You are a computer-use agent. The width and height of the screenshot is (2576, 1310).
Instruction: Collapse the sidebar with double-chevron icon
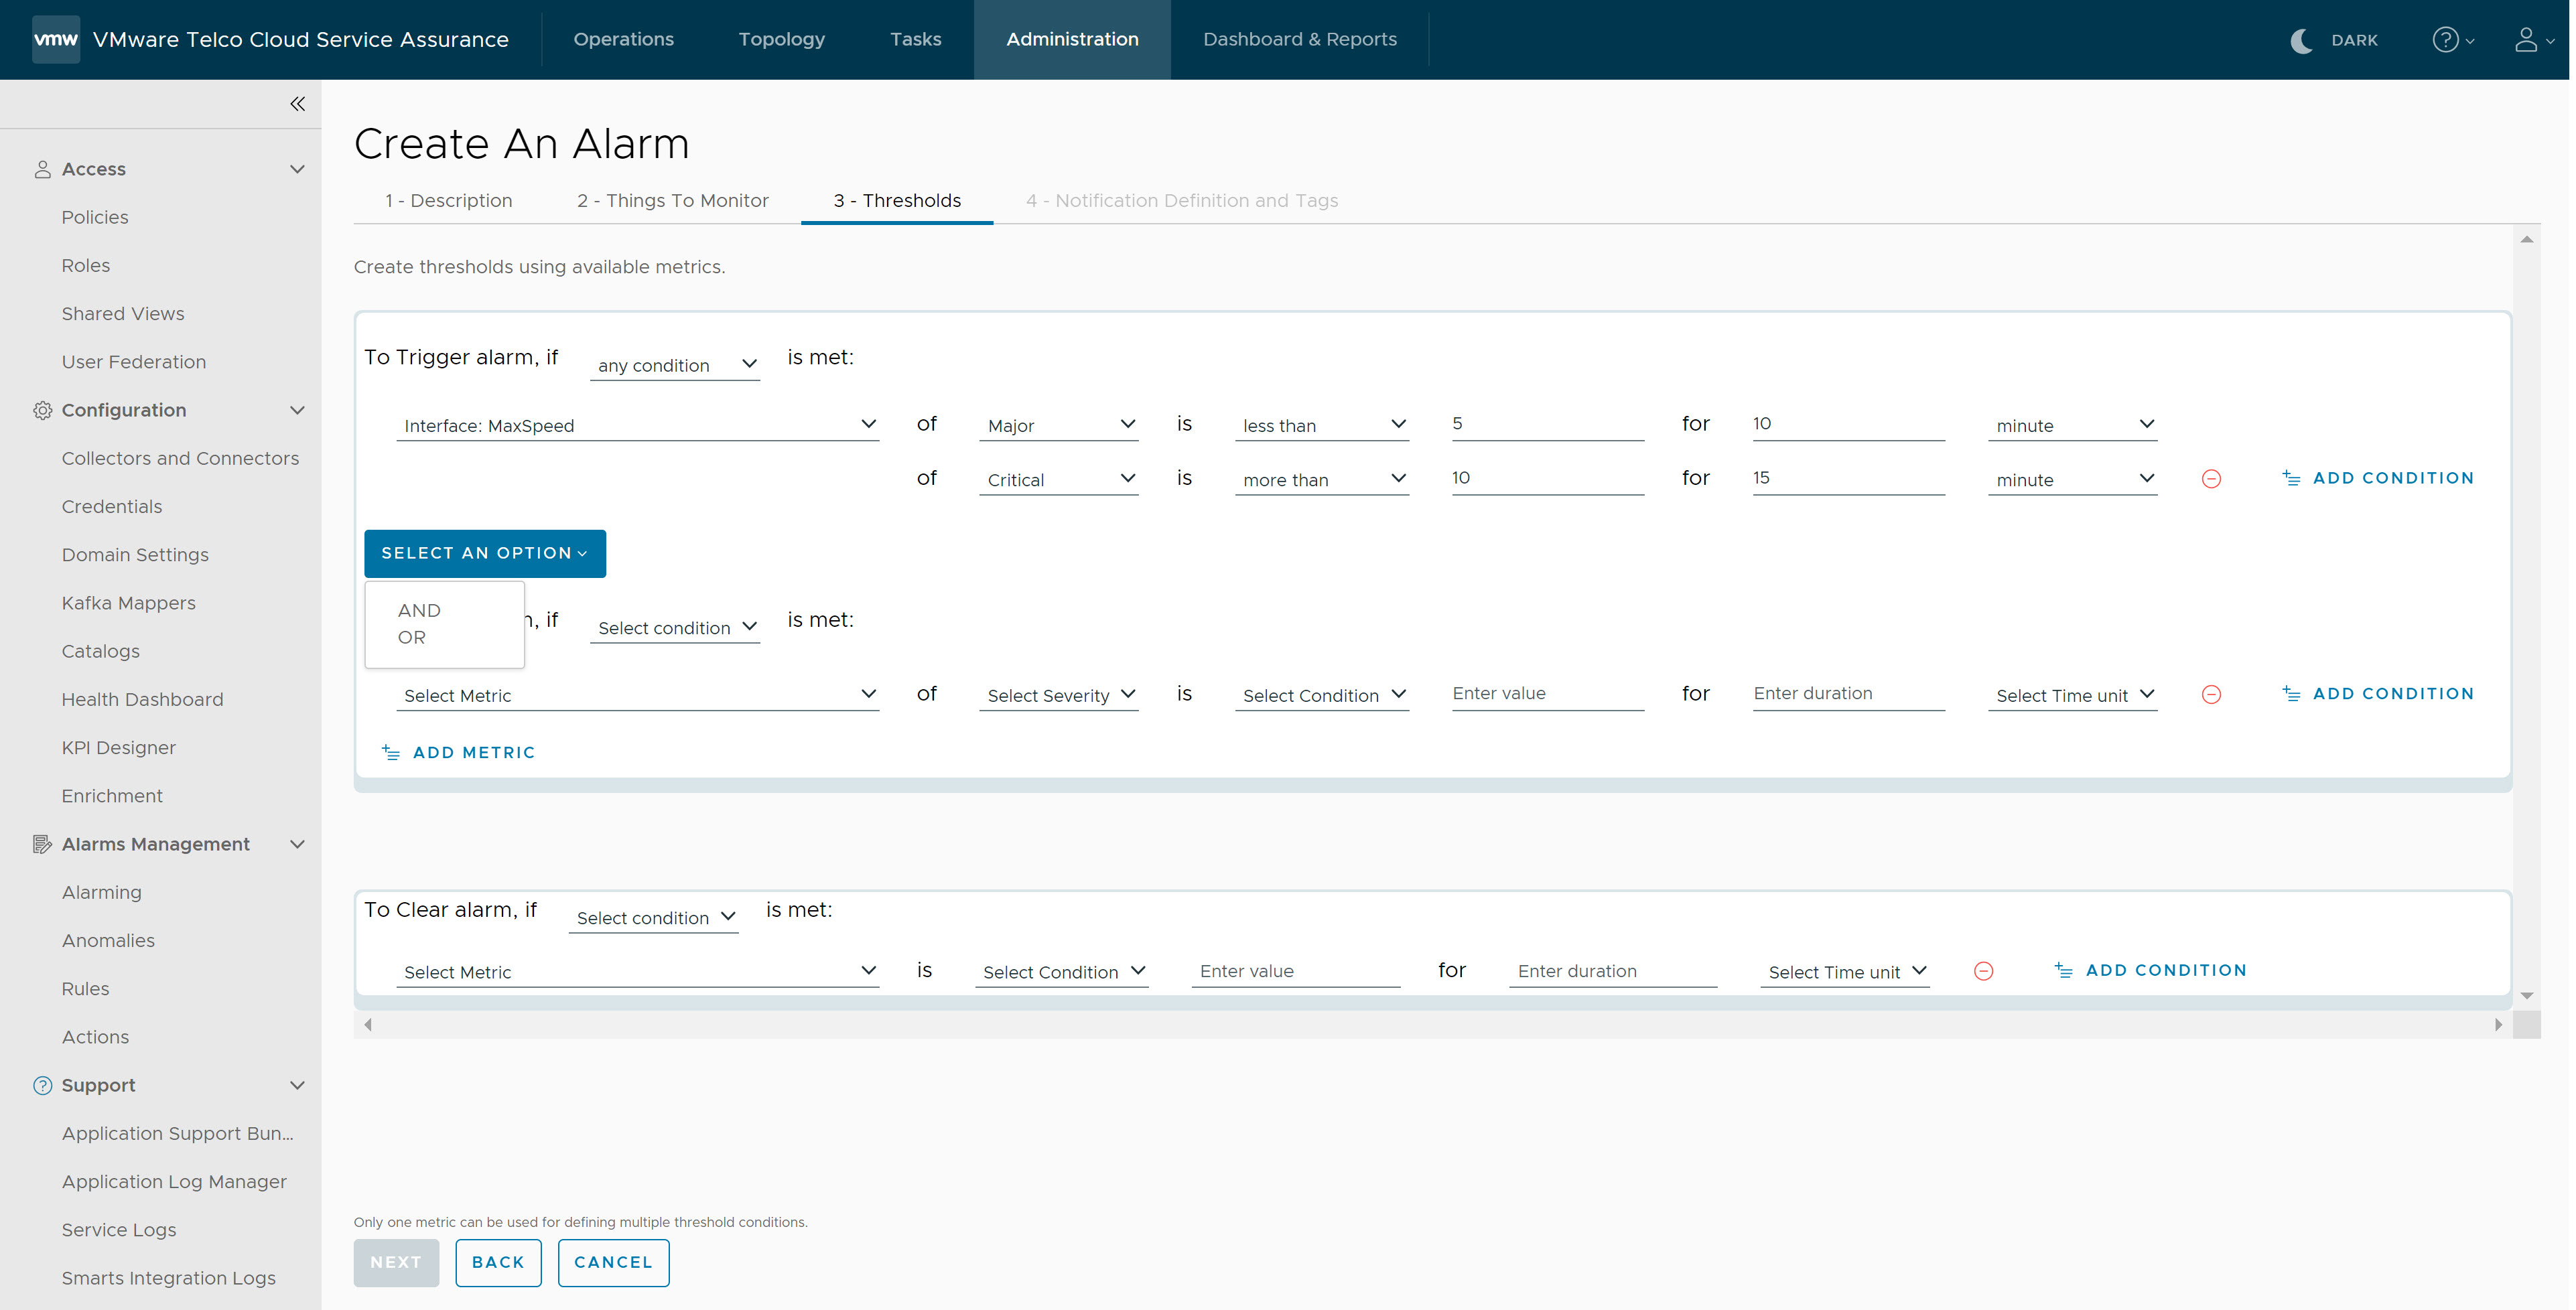297,104
